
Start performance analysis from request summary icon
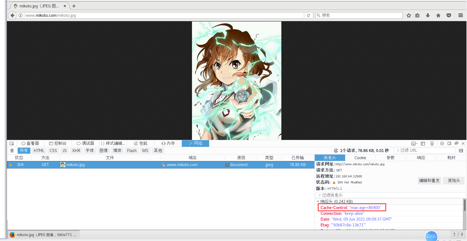tap(336, 151)
